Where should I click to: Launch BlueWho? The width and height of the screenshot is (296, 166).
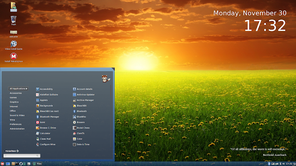point(79,117)
